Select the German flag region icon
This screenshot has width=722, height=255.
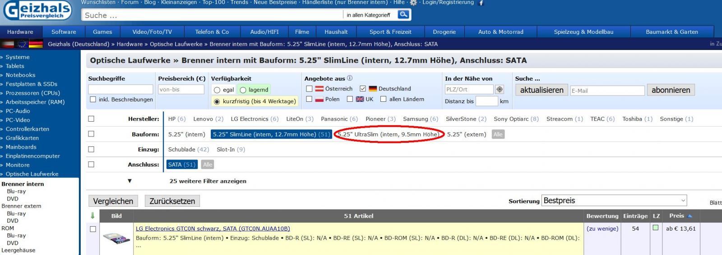tap(36, 44)
